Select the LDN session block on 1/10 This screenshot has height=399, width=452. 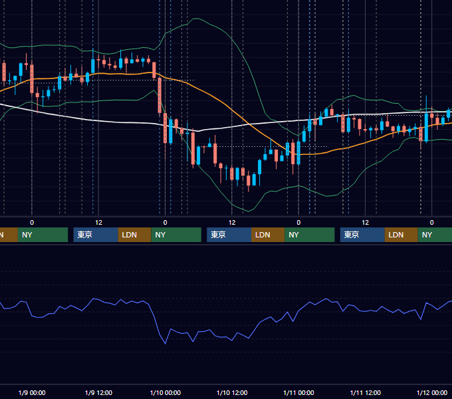(268, 235)
